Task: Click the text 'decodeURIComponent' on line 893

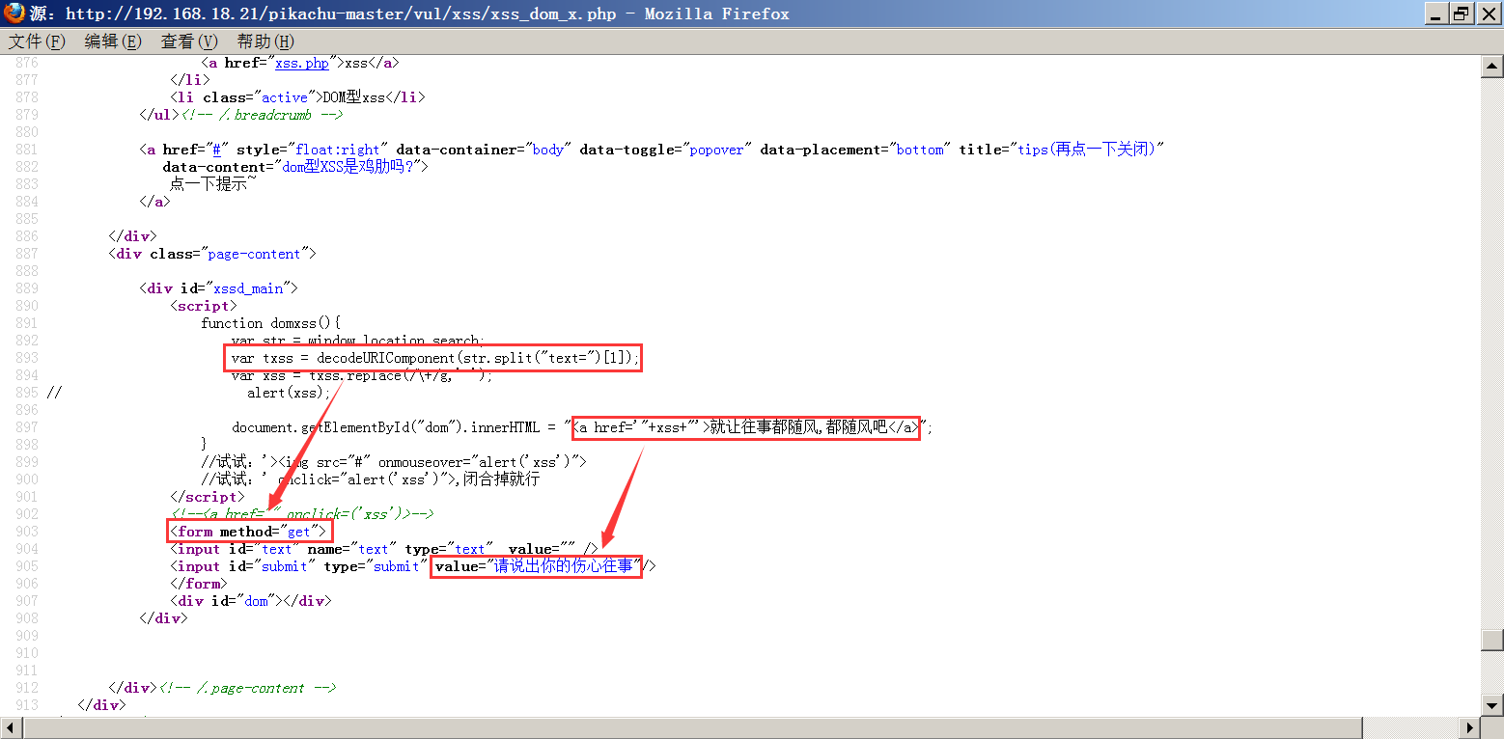Action: 387,358
